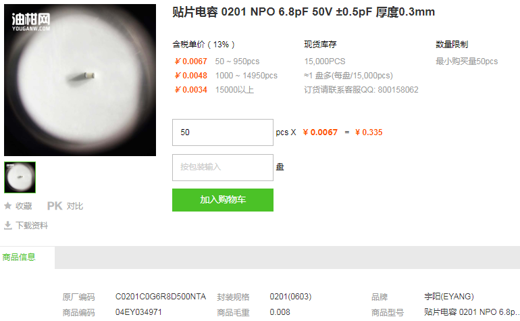Click the 油柑网 watermark logo on image
520x321 pixels.
(31, 22)
